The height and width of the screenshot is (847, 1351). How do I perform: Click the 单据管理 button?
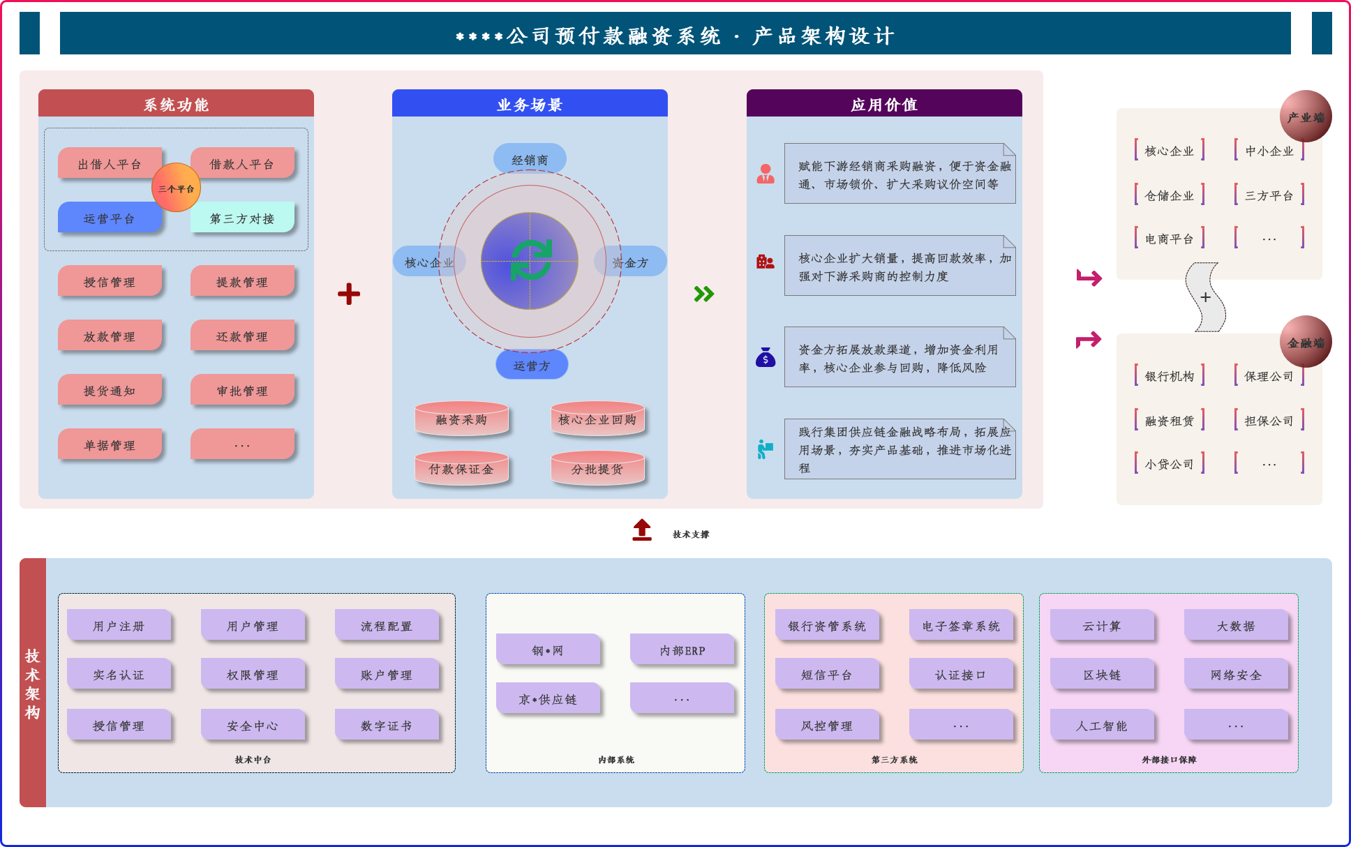(110, 444)
